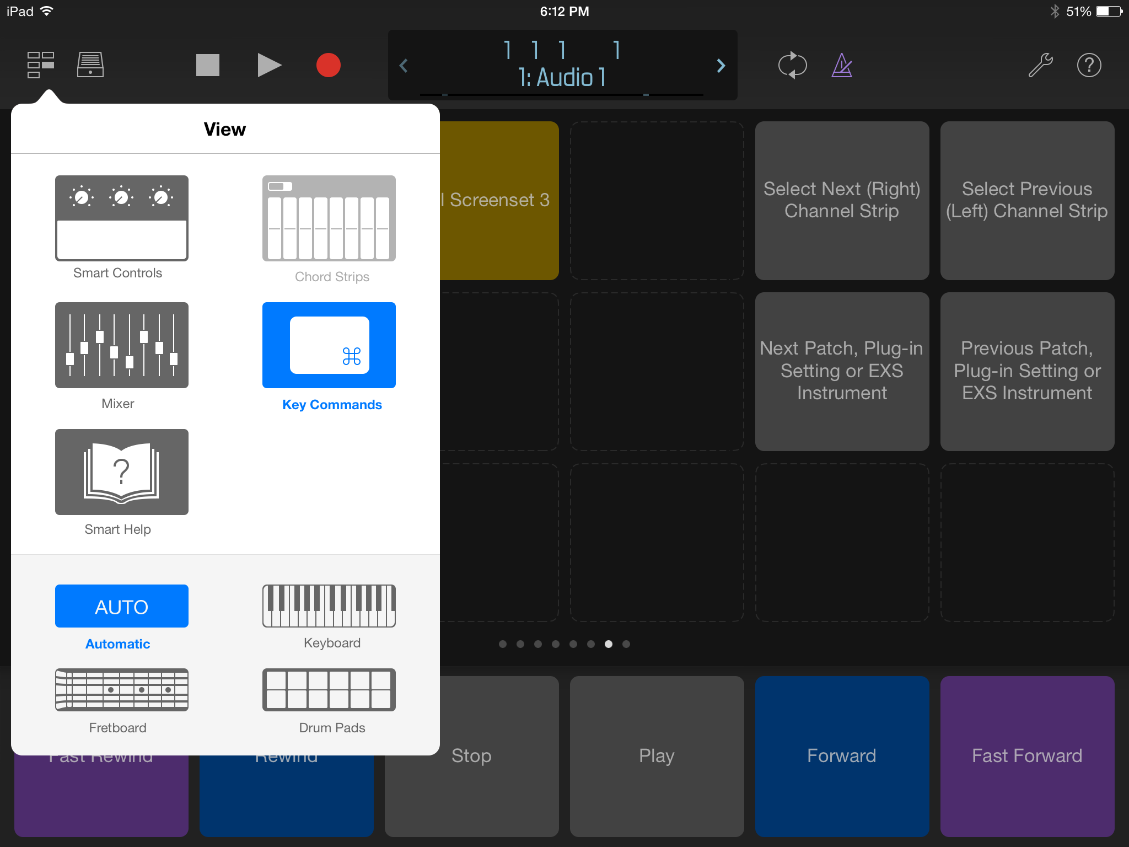Tap the Fast Forward transport pad
This screenshot has height=847, width=1129.
1026,756
